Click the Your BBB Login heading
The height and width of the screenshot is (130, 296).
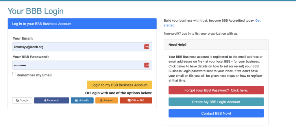click(x=36, y=11)
